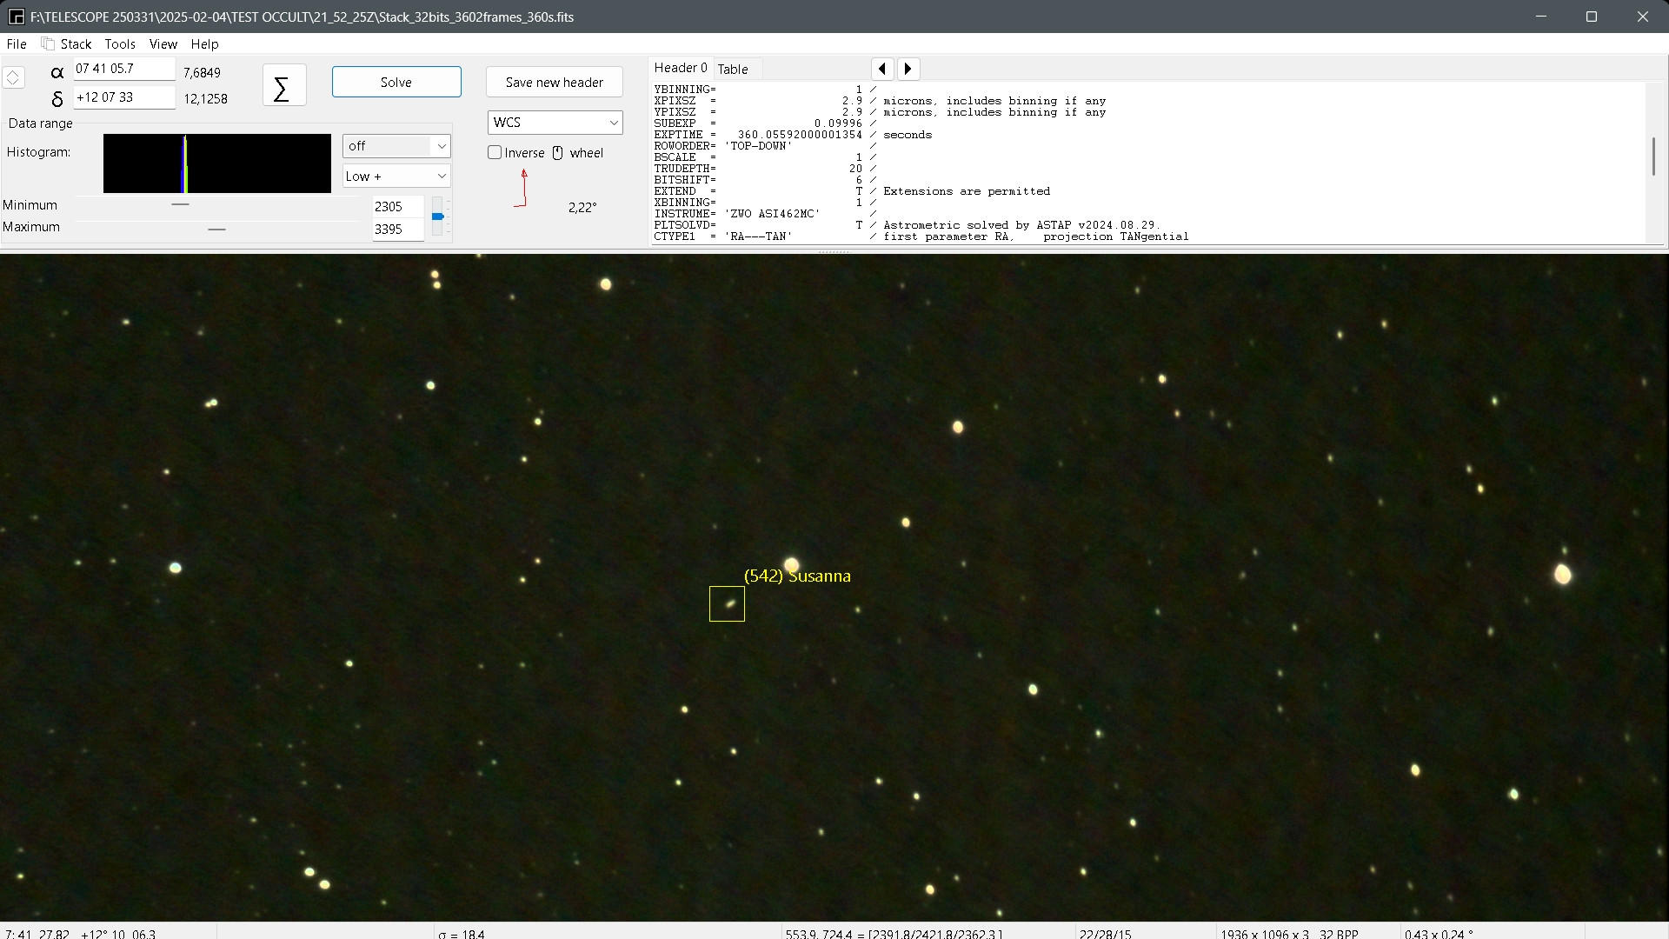The width and height of the screenshot is (1669, 939).
Task: Click the 'Data range' group label
Action: tap(41, 123)
